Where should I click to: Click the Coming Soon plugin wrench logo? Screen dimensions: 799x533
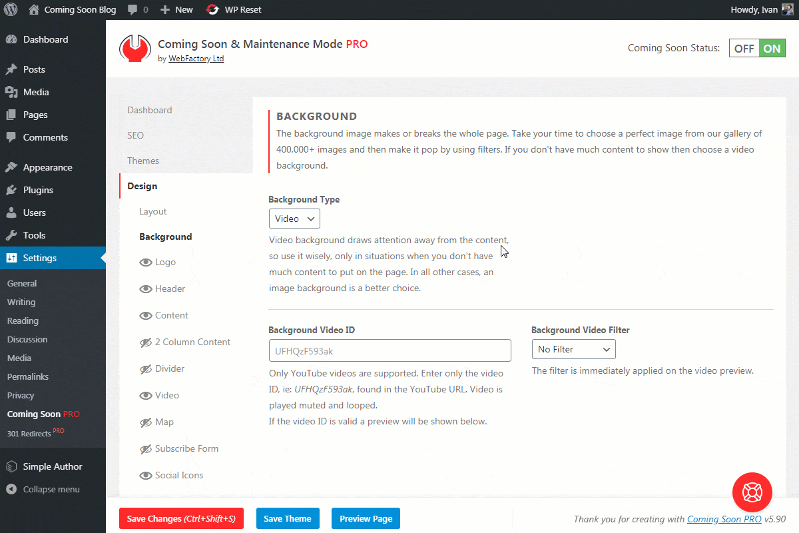135,49
